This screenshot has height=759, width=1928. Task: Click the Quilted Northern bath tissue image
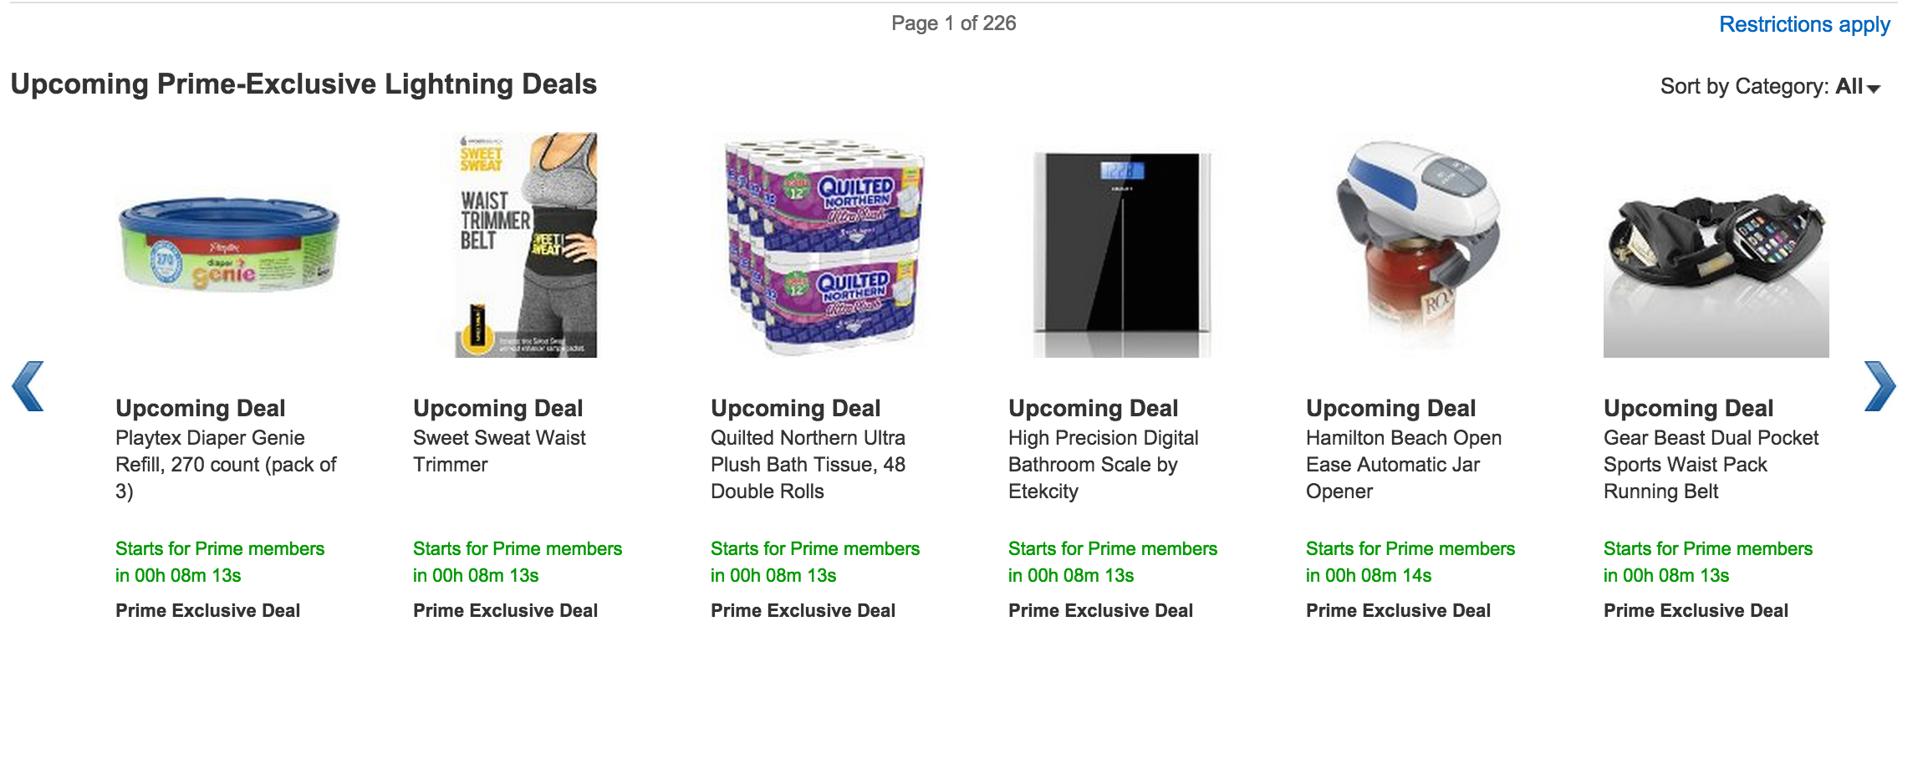(824, 247)
